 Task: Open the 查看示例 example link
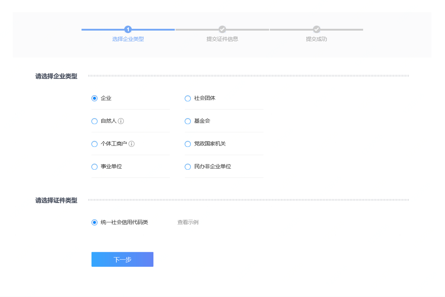187,222
